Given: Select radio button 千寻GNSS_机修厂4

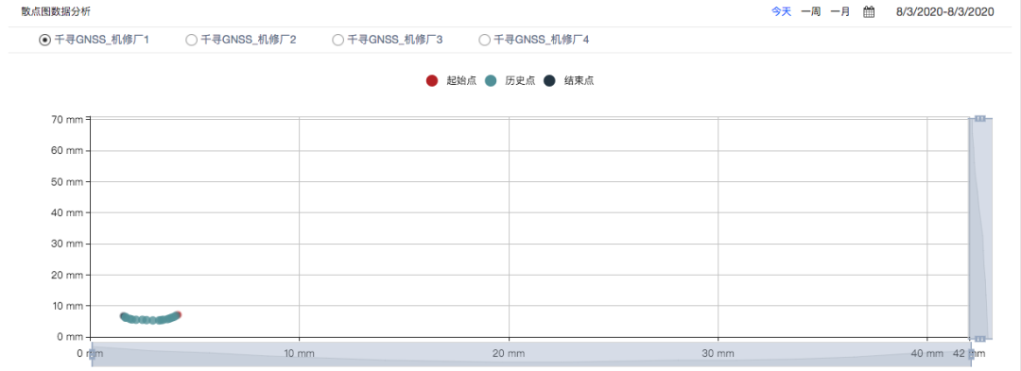Looking at the screenshot, I should coord(484,41).
